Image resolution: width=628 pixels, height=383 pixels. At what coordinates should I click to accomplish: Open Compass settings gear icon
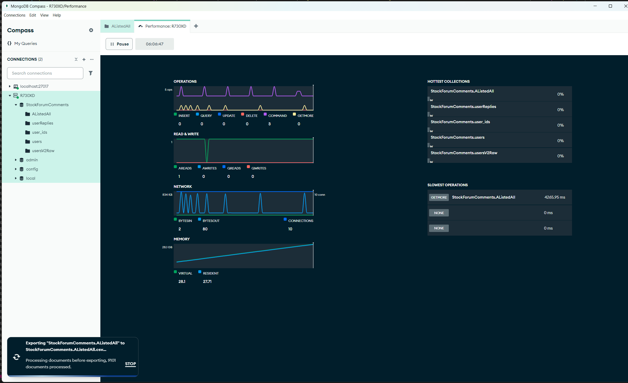(x=91, y=30)
